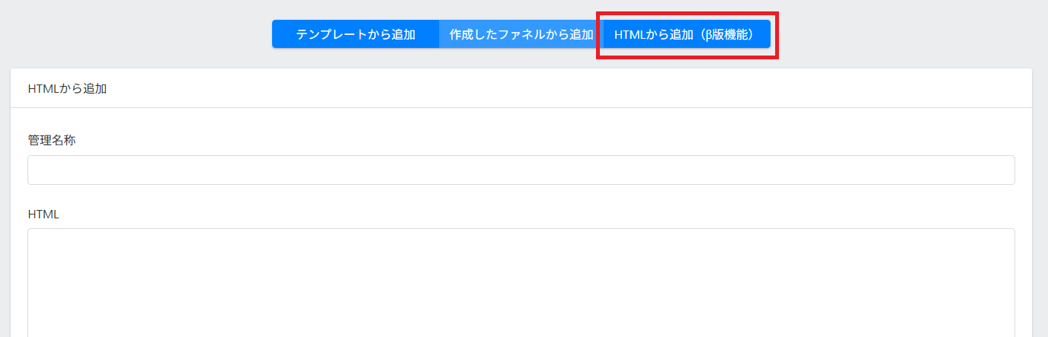This screenshot has width=1048, height=337.
Task: Select the middle button of the button group
Action: (x=521, y=34)
